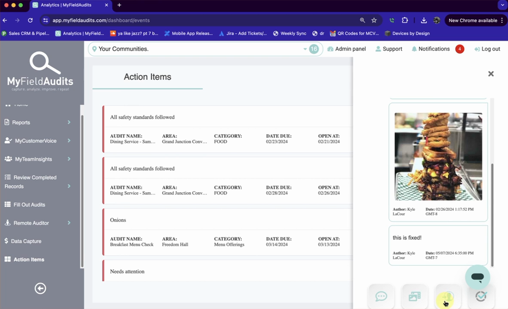Open the teal chat widget bubble
The width and height of the screenshot is (508, 309).
click(477, 277)
